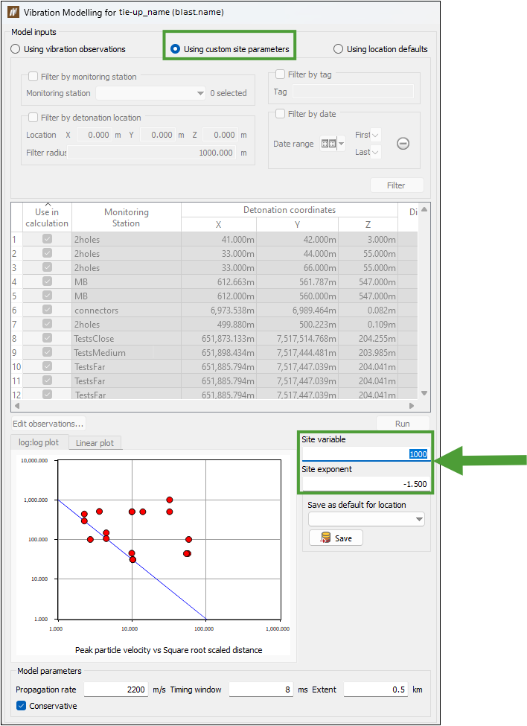Click the Location Z coordinate field
The width and height of the screenshot is (527, 726).
pyautogui.click(x=220, y=135)
